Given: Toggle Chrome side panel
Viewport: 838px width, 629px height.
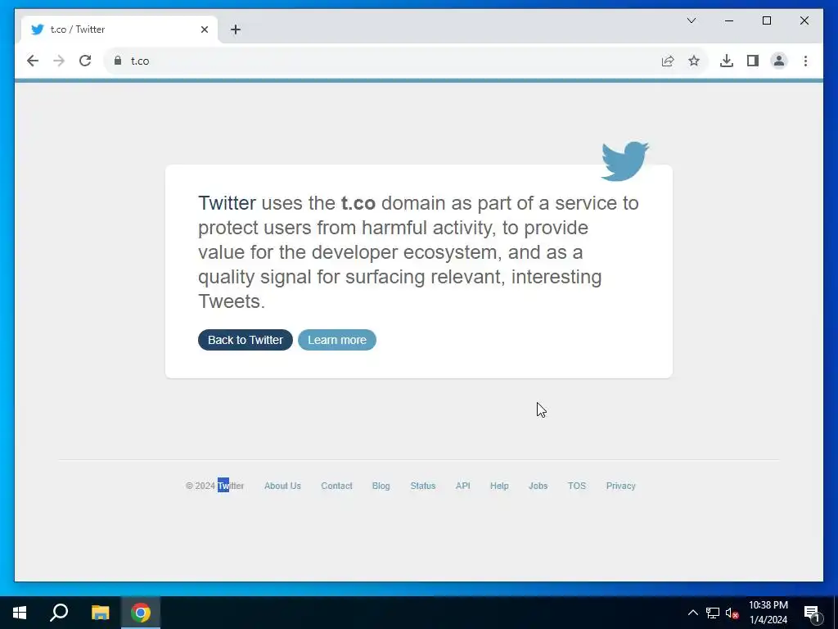Looking at the screenshot, I should click(753, 61).
